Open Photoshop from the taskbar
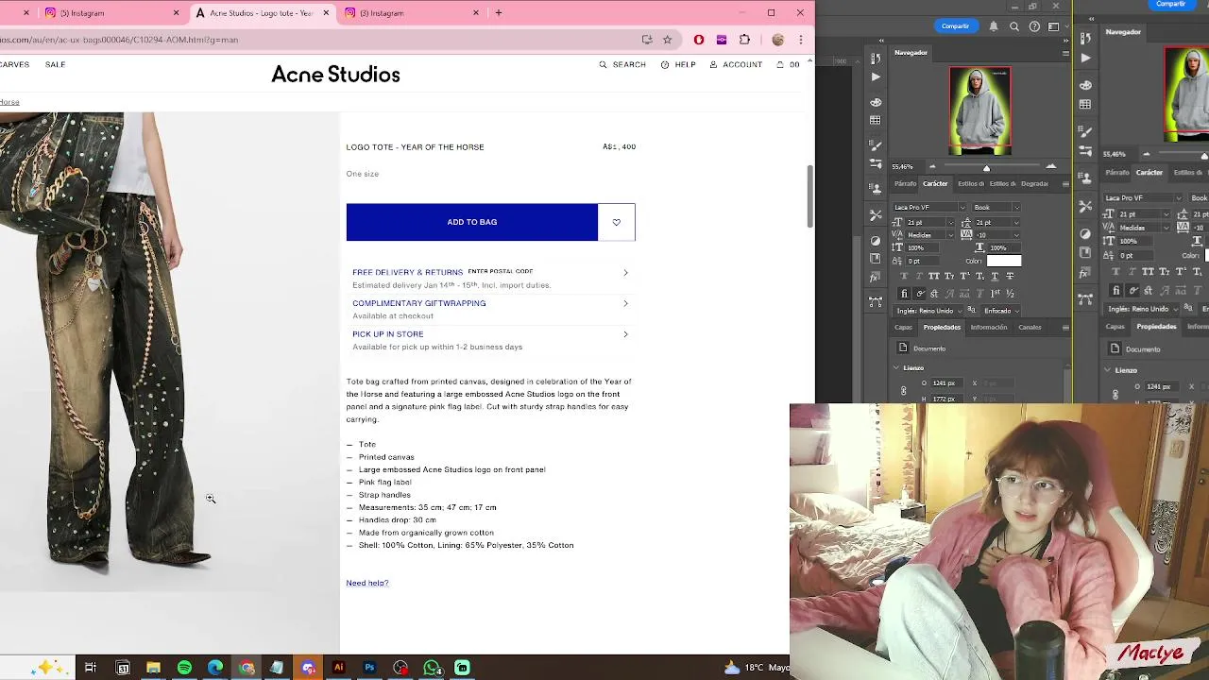This screenshot has width=1209, height=680. click(369, 668)
